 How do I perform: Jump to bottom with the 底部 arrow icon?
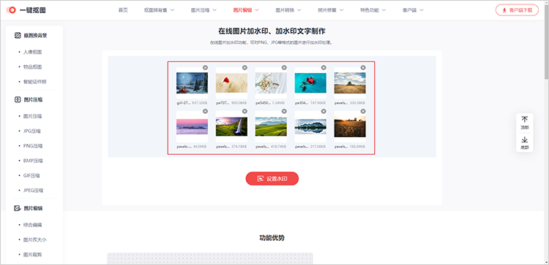coord(525,139)
